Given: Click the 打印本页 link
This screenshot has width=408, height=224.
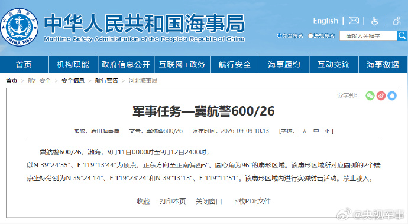Looking at the screenshot, I should tap(173, 201).
